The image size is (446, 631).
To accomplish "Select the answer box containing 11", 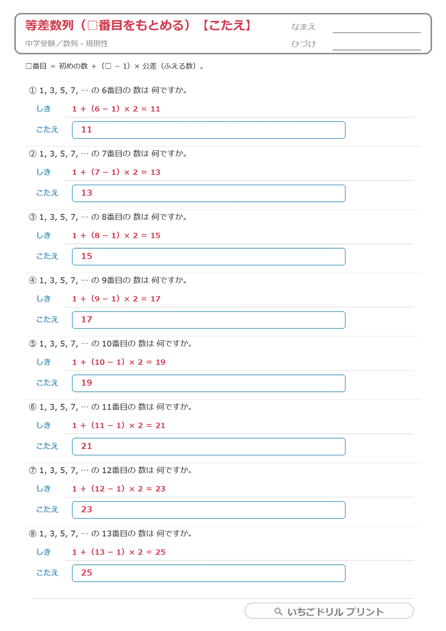I will pos(209,130).
